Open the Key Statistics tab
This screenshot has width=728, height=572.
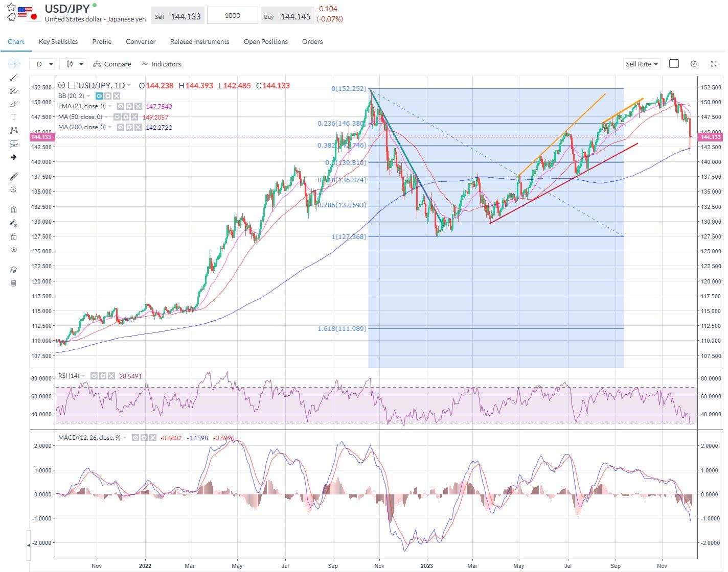point(58,42)
